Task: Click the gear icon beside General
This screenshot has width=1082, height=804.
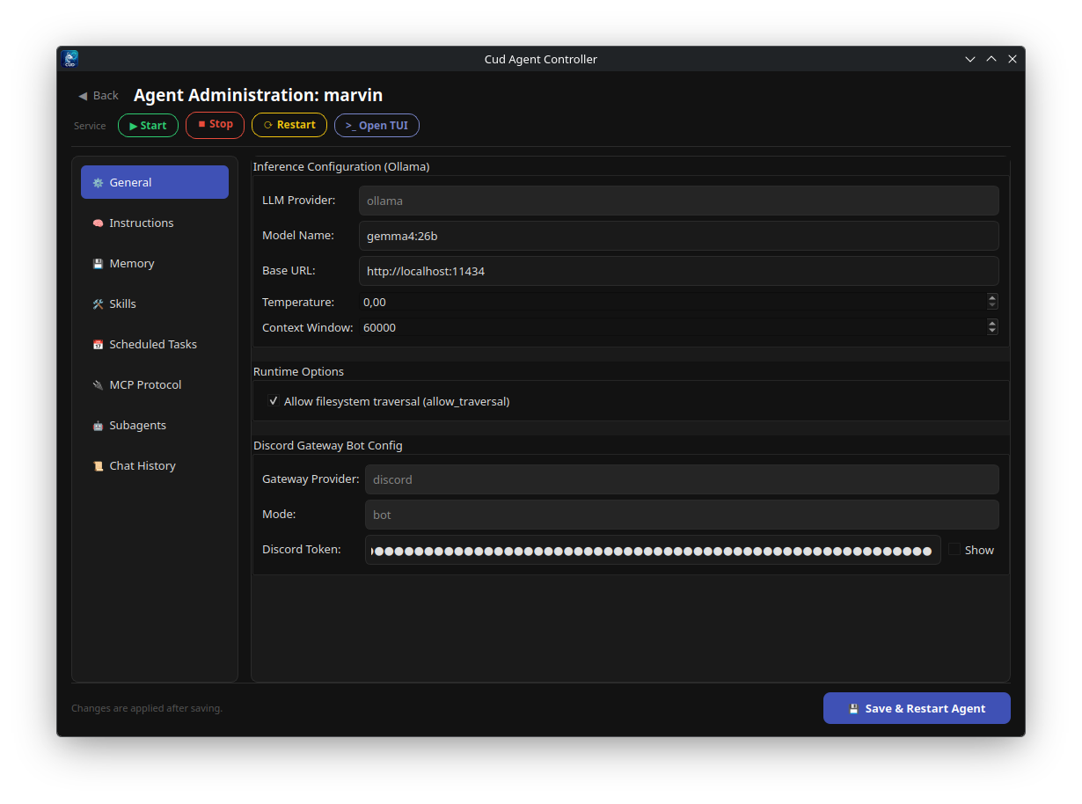Action: 98,183
